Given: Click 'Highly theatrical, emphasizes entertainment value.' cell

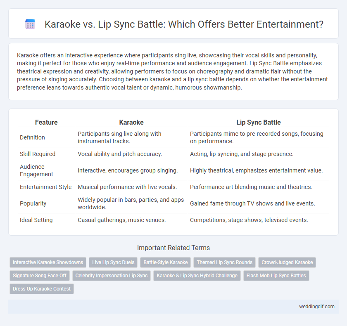Looking at the screenshot, I should click(x=259, y=170).
